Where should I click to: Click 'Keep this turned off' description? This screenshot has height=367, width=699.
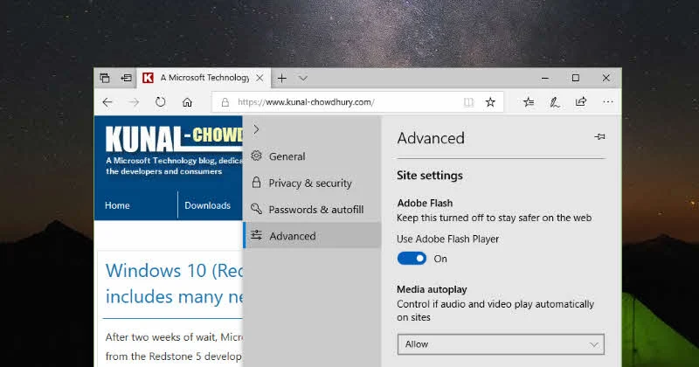point(494,218)
